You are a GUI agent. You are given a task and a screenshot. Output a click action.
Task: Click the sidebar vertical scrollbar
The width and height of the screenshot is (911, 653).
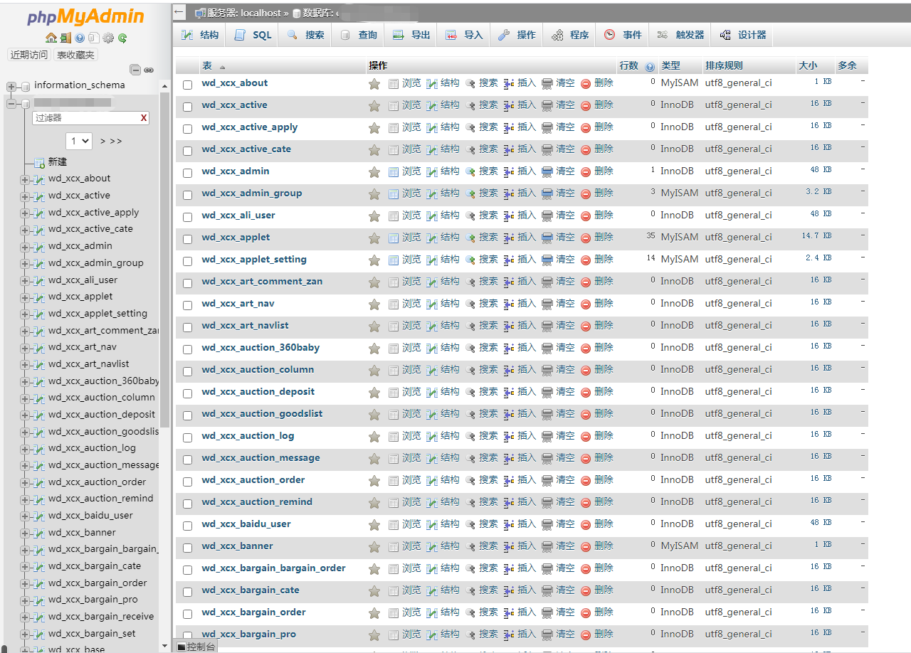click(165, 260)
